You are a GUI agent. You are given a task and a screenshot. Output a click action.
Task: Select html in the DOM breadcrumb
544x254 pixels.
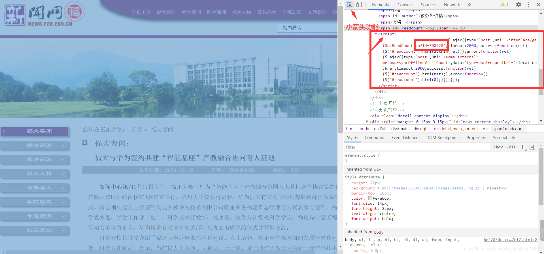pos(350,129)
